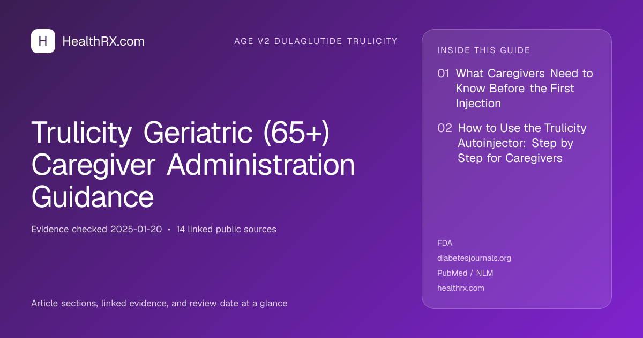Click the 'FDA' source entry
Screen dimensions: 643x338
click(445, 243)
